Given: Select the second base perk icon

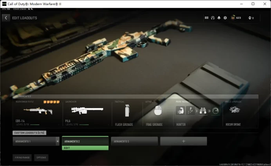Looking at the screenshot, I should pyautogui.click(x=190, y=111).
